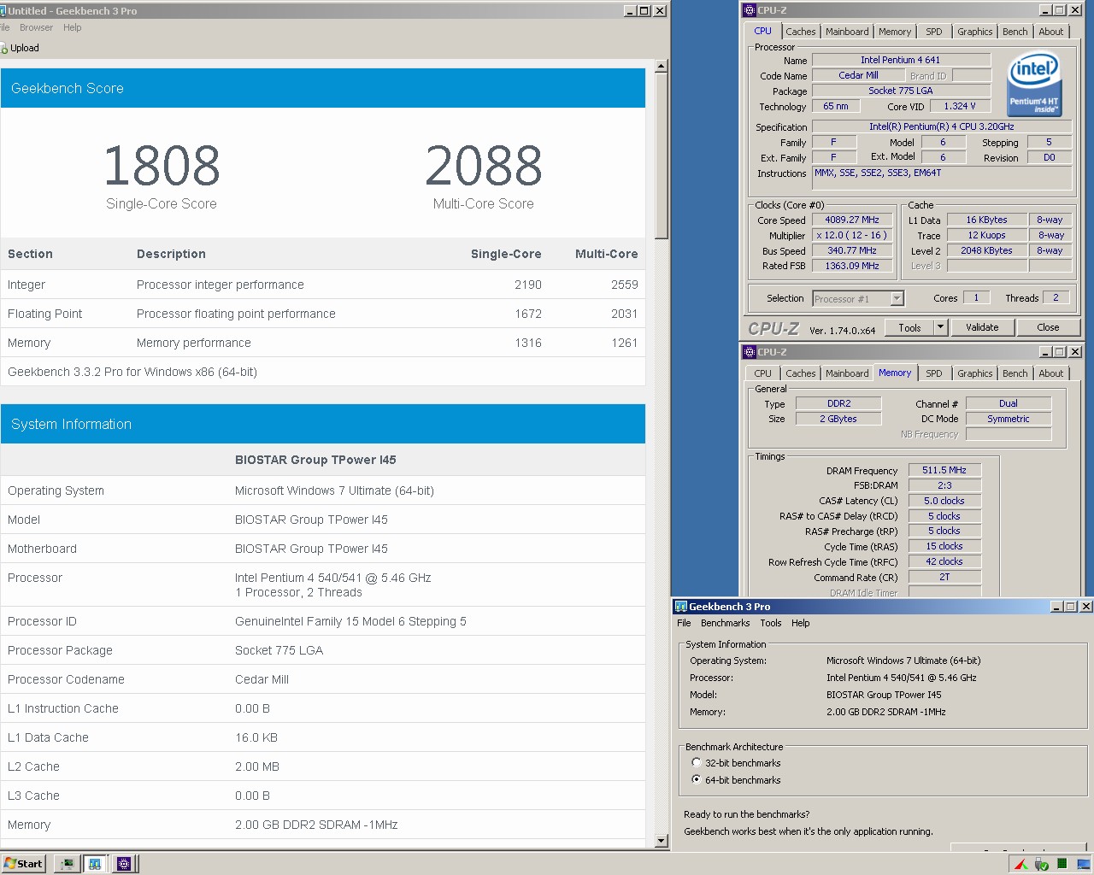Click the Integer row single-core value 2190

coord(528,285)
